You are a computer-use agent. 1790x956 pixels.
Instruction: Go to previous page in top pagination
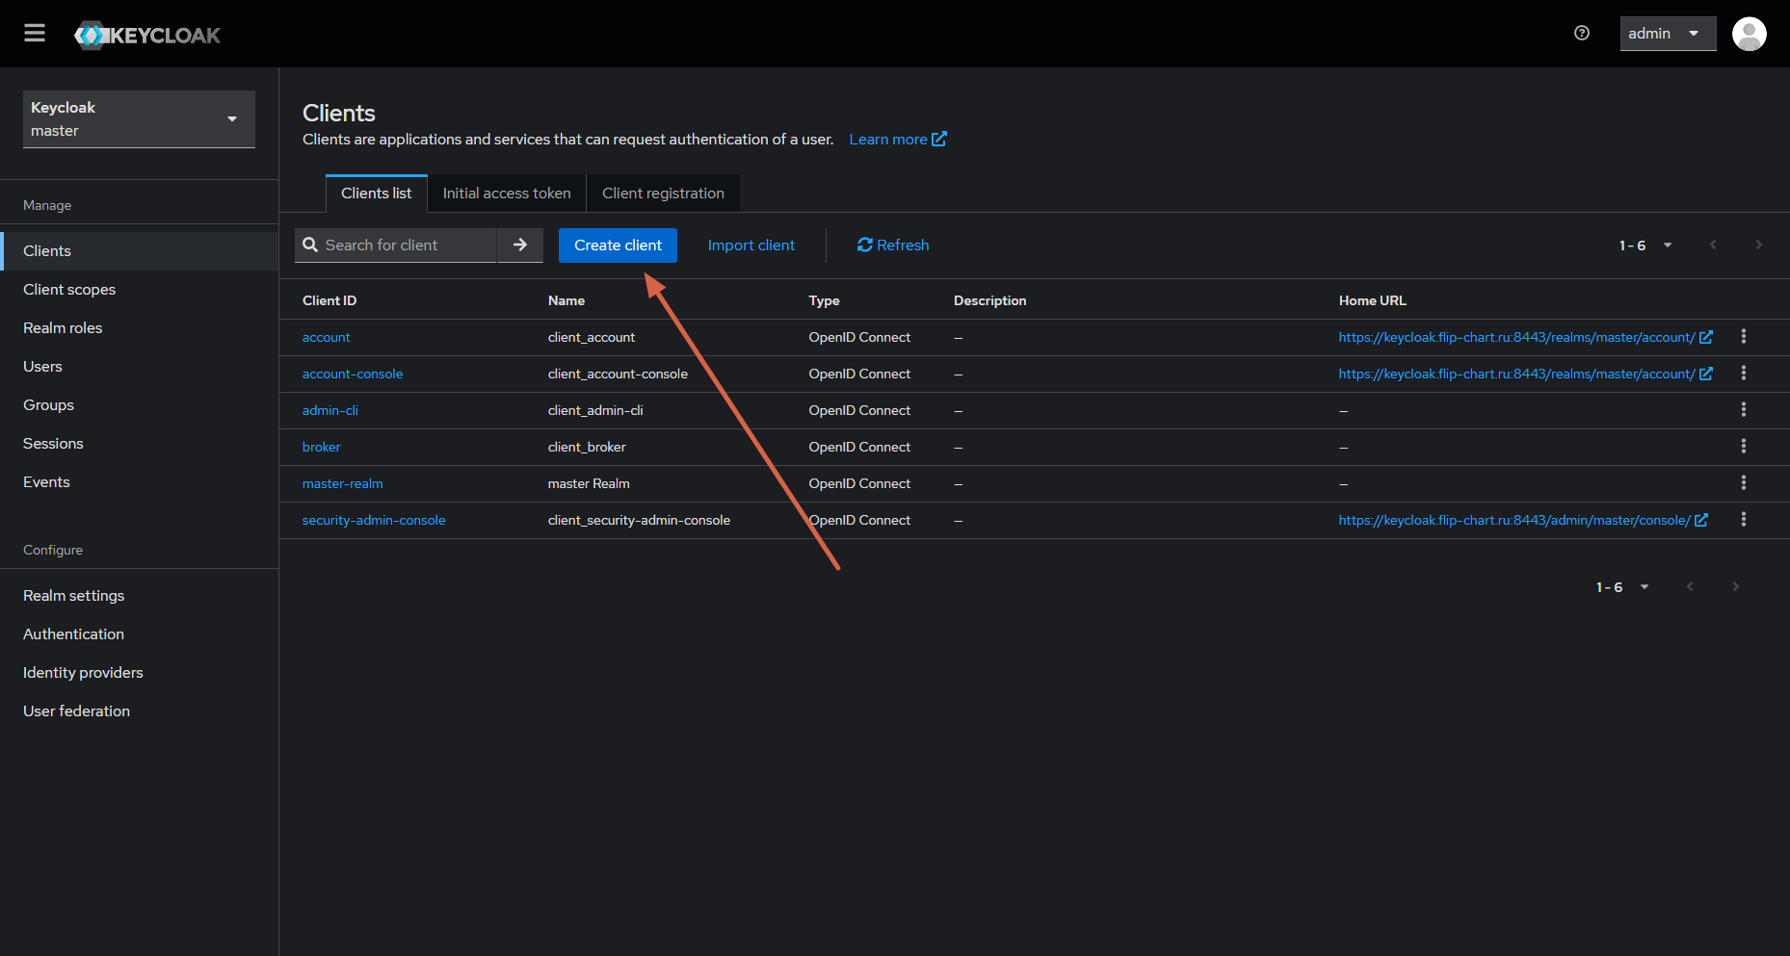point(1713,245)
